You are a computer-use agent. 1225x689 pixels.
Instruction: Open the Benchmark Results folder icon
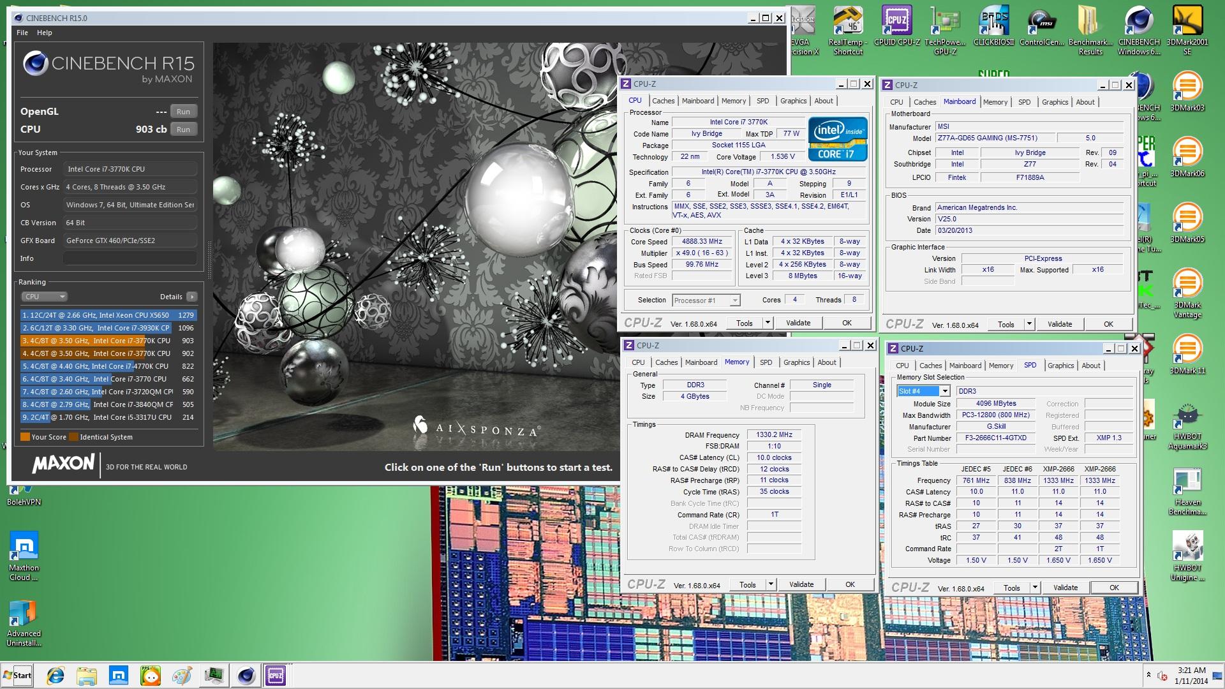click(1090, 31)
